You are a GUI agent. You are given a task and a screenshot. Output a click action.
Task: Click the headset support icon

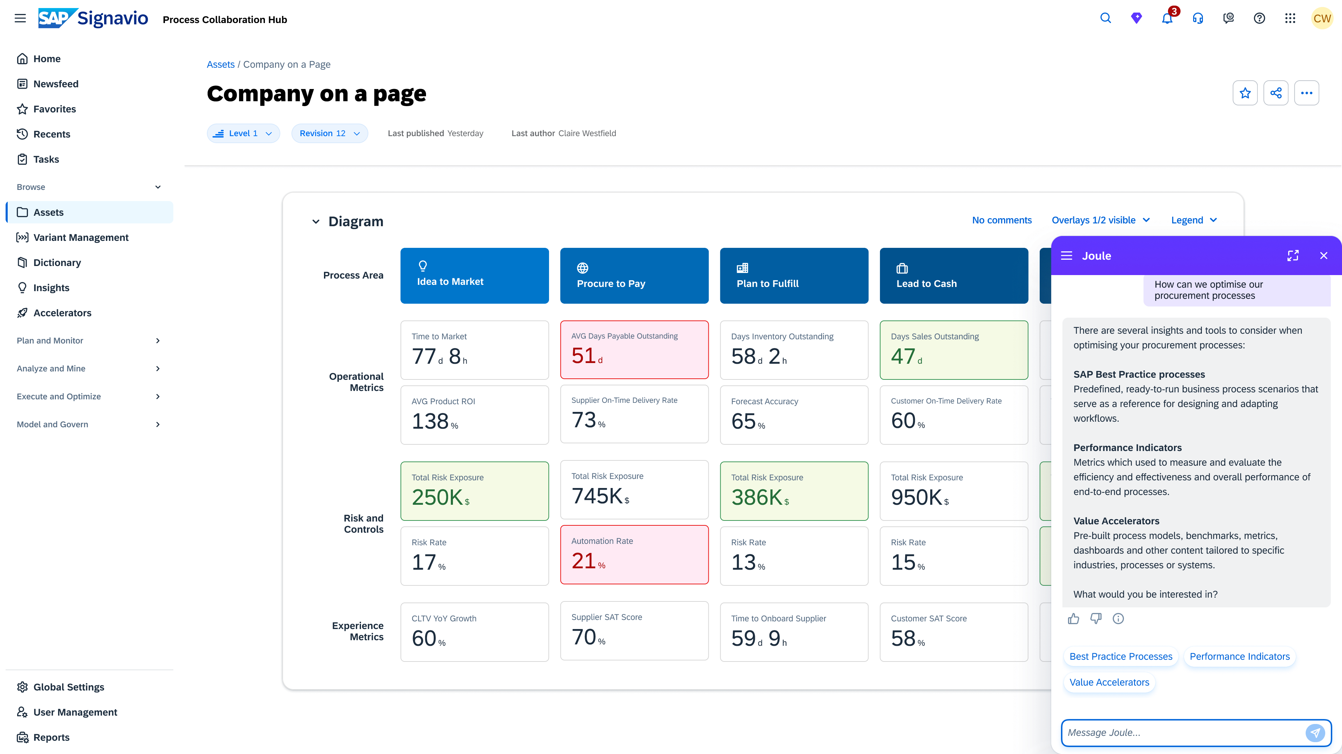coord(1198,19)
